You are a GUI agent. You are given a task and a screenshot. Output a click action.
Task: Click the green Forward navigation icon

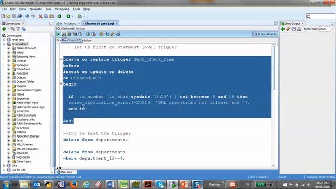point(68,16)
